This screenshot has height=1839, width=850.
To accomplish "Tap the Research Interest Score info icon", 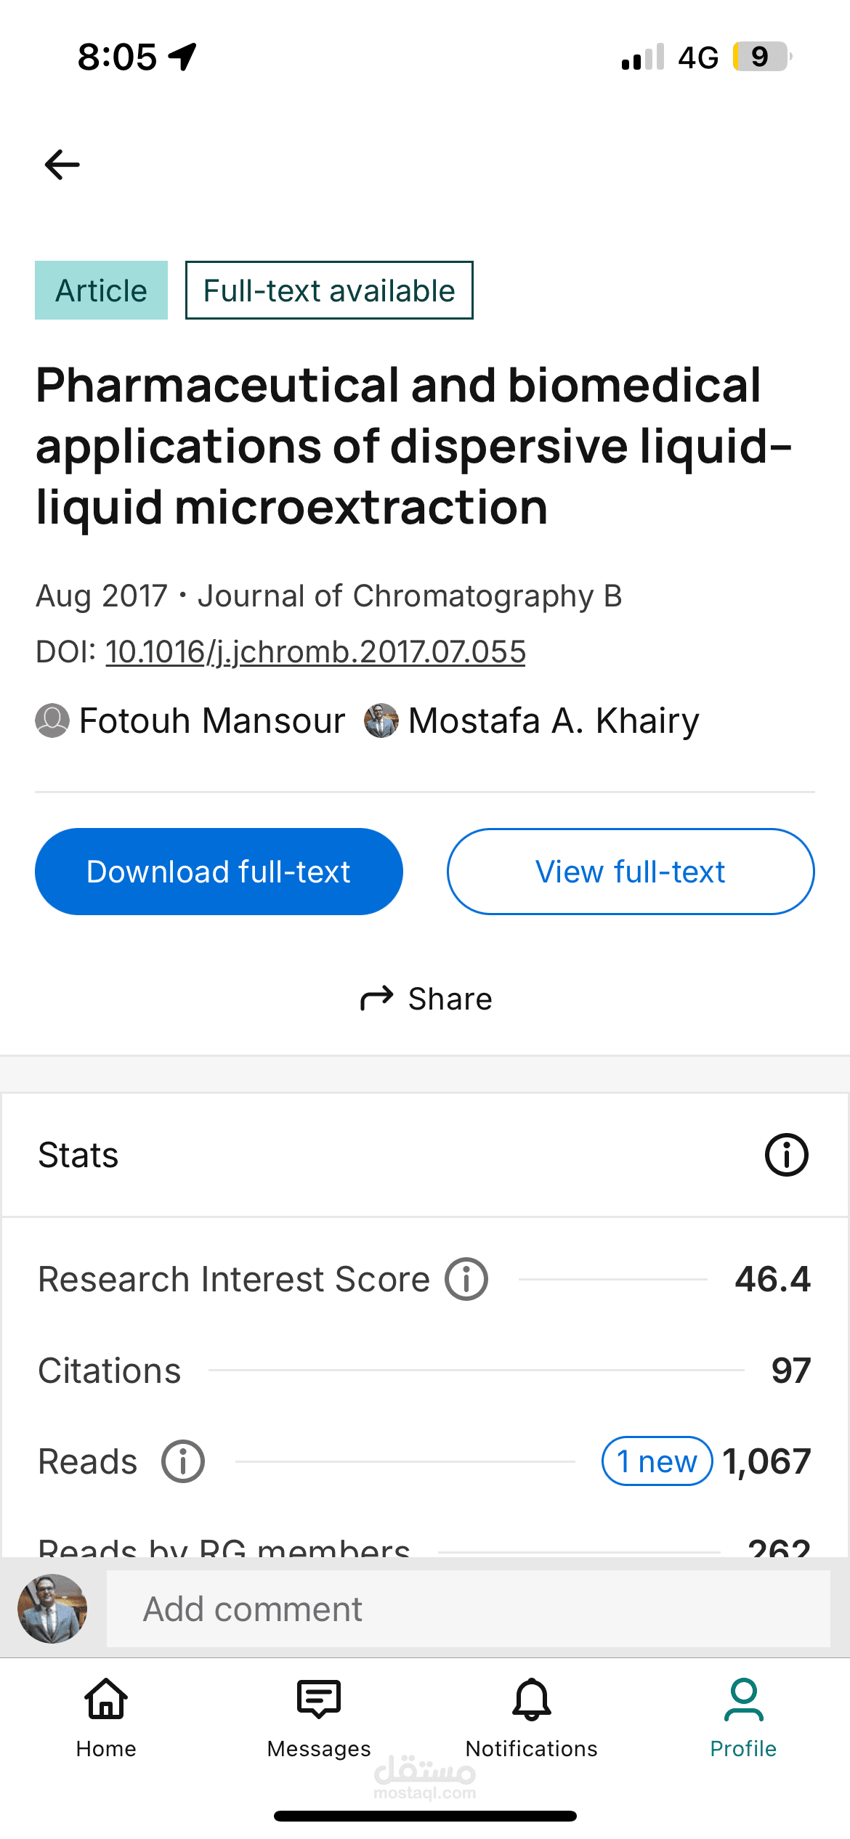I will coord(466,1279).
